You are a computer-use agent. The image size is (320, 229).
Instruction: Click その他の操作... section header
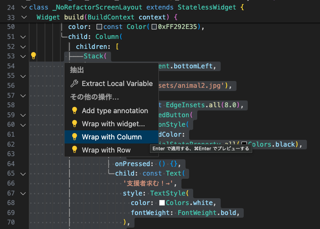[94, 97]
